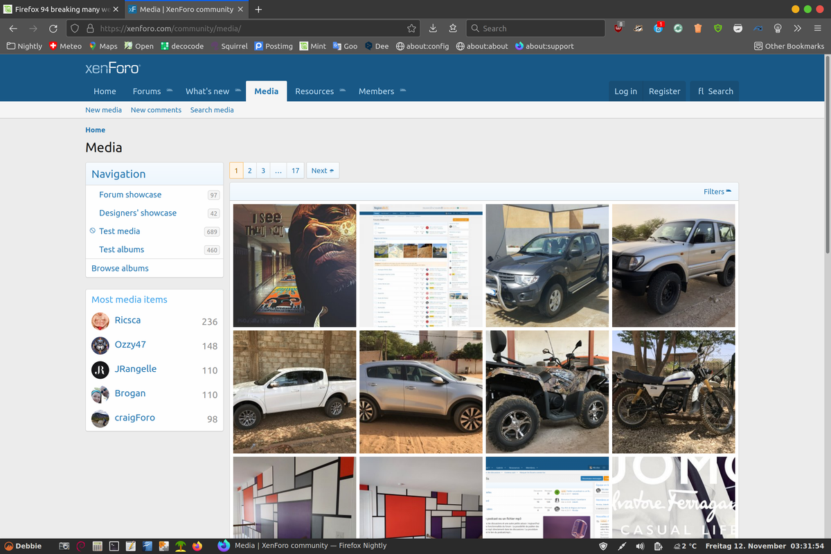
Task: Reload the page with the refresh icon
Action: coord(53,28)
